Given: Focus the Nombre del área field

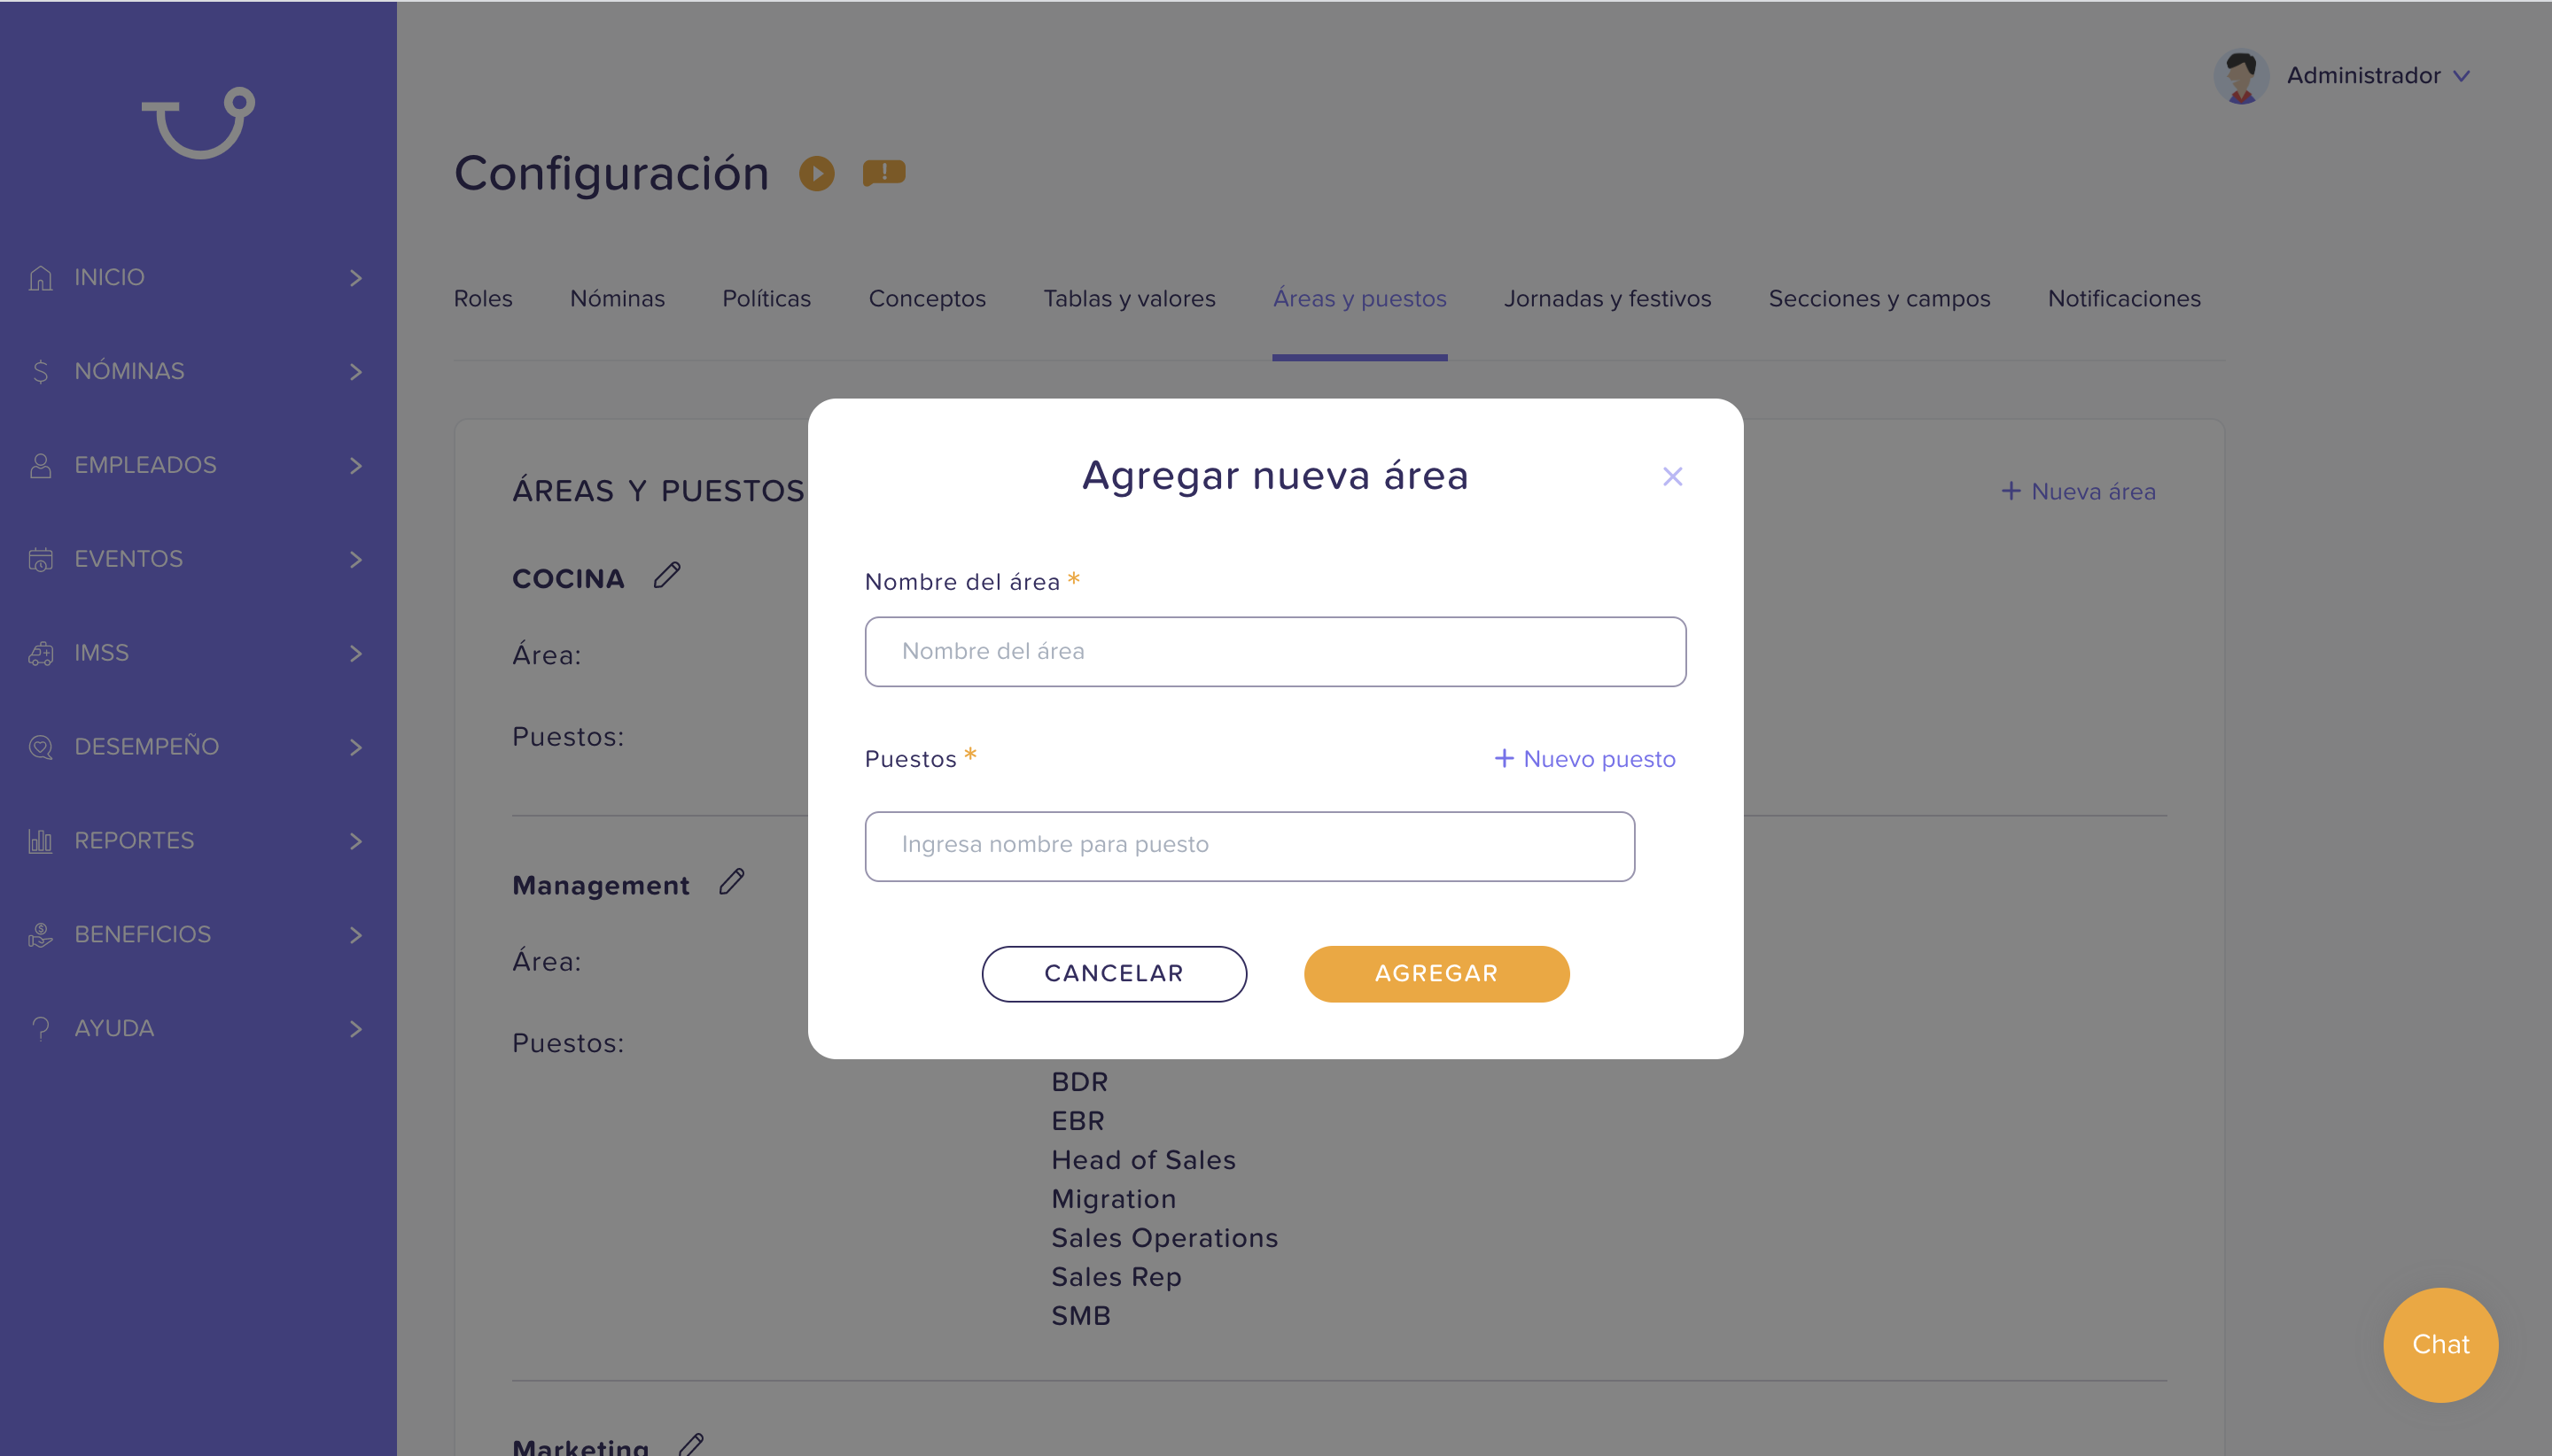Looking at the screenshot, I should (1274, 651).
